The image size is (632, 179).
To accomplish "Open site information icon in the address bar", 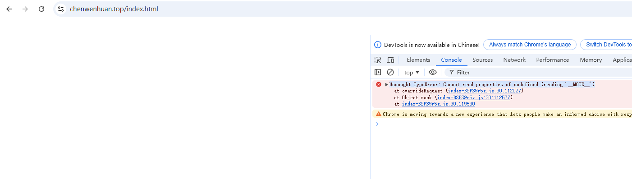I will point(61,9).
